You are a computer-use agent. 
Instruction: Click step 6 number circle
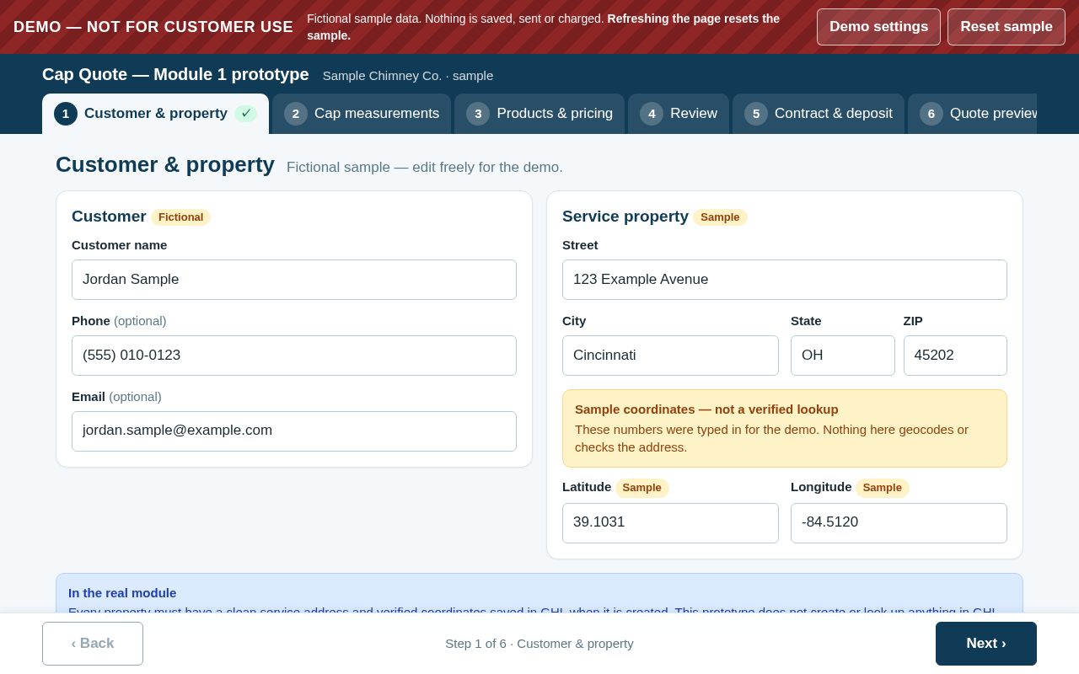coord(931,114)
